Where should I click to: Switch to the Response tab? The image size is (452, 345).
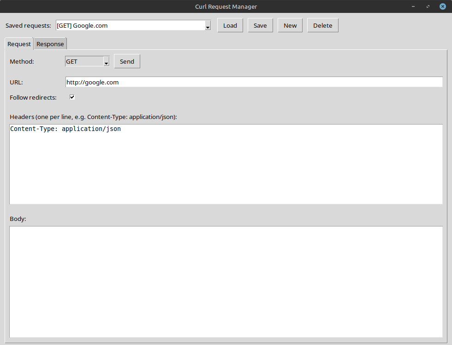[50, 44]
